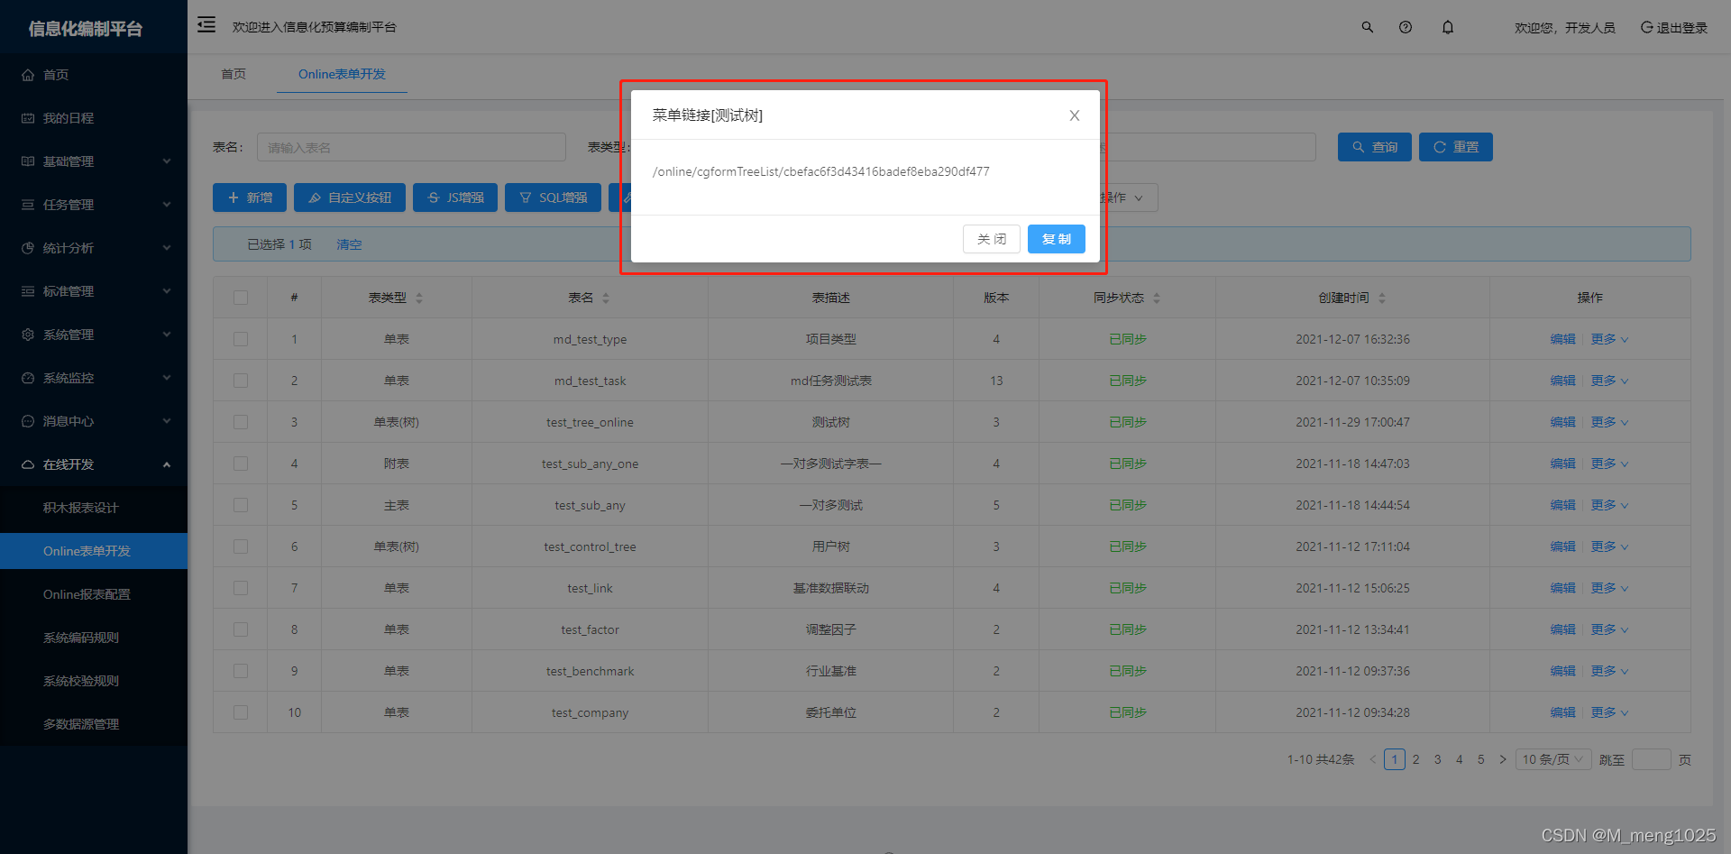Image resolution: width=1731 pixels, height=854 pixels.
Task: Click the 退出登录 logout icon
Action: pos(1646,27)
